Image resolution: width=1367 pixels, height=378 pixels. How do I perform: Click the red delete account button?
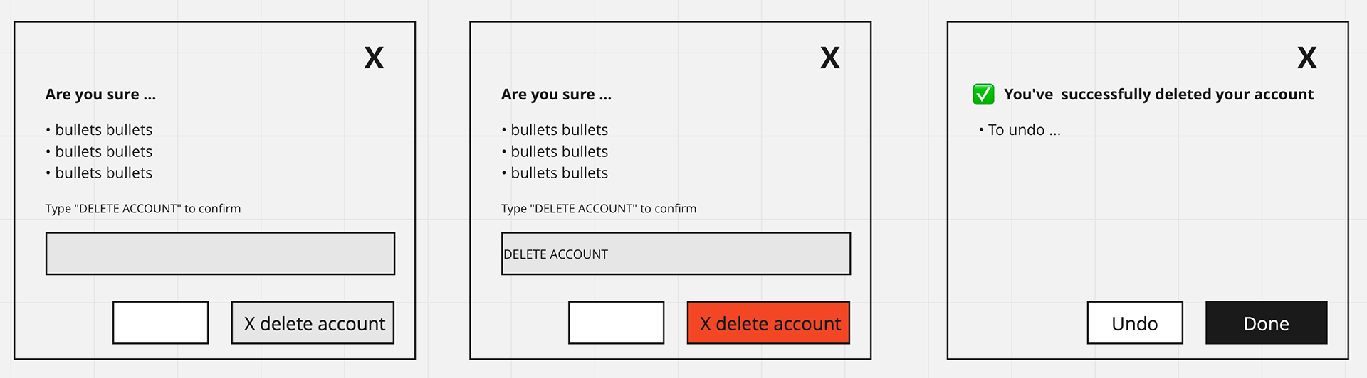768,323
